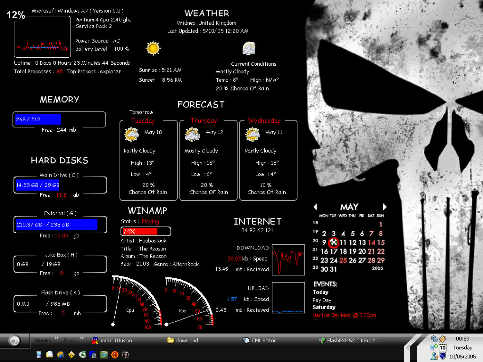
Task: Click the Winamp 74% progress bar
Action: tap(146, 231)
